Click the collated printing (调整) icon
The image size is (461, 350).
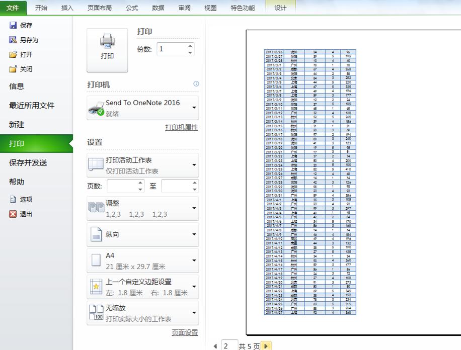point(96,208)
